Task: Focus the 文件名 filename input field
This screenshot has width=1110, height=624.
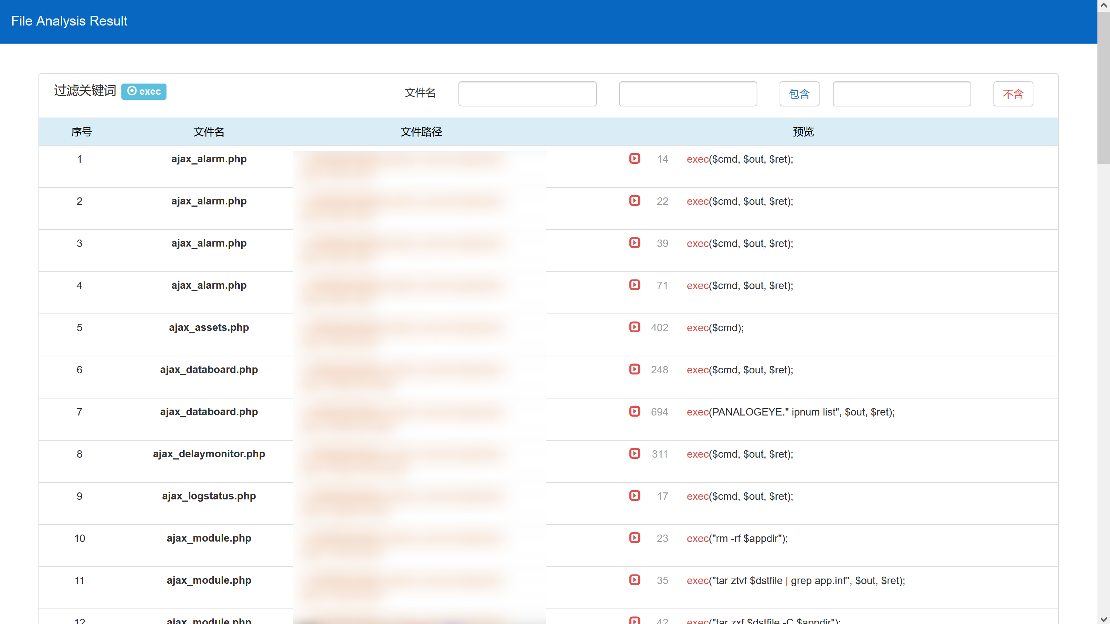Action: coord(527,94)
